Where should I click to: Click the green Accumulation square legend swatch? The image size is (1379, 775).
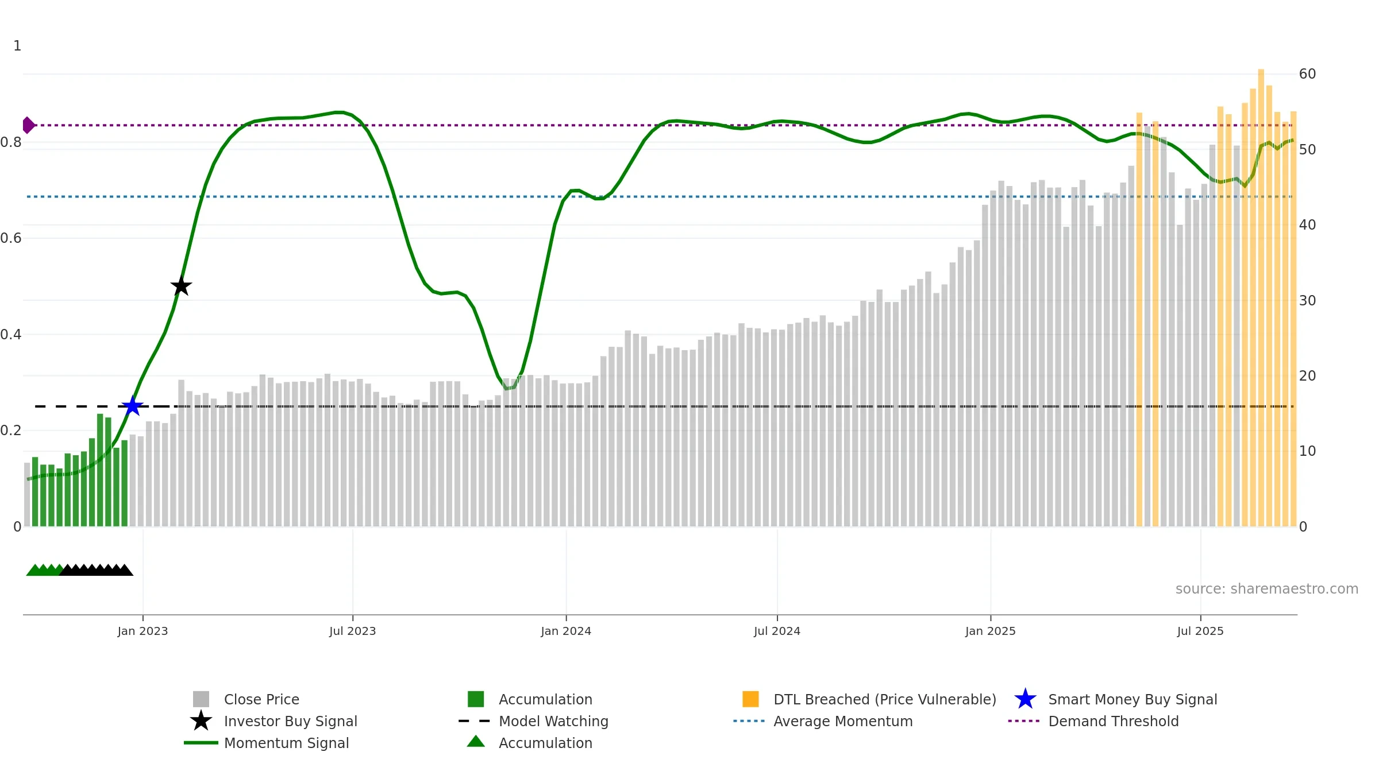click(x=476, y=699)
